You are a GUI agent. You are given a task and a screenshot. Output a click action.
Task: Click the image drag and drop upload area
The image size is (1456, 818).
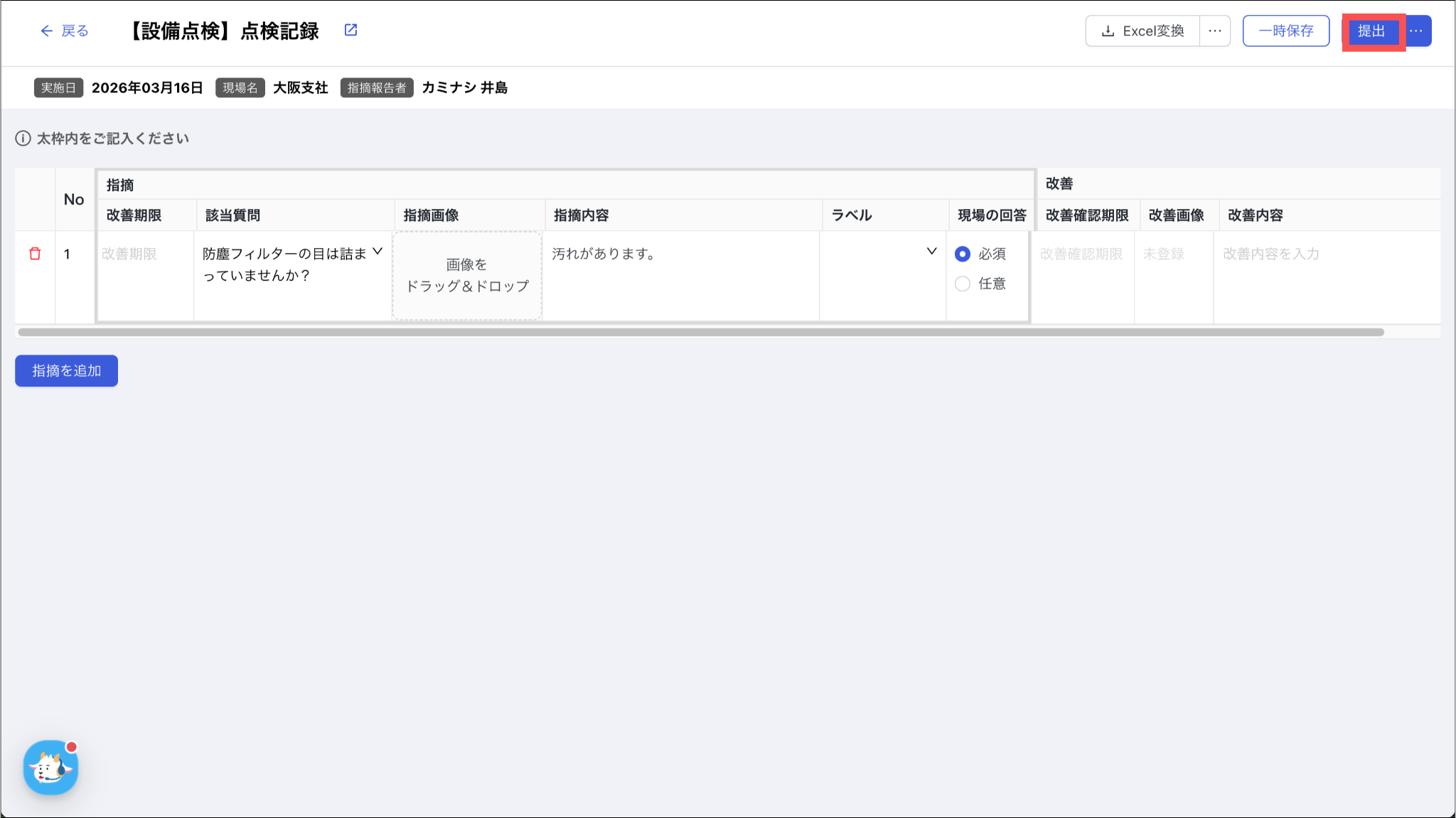coord(467,275)
